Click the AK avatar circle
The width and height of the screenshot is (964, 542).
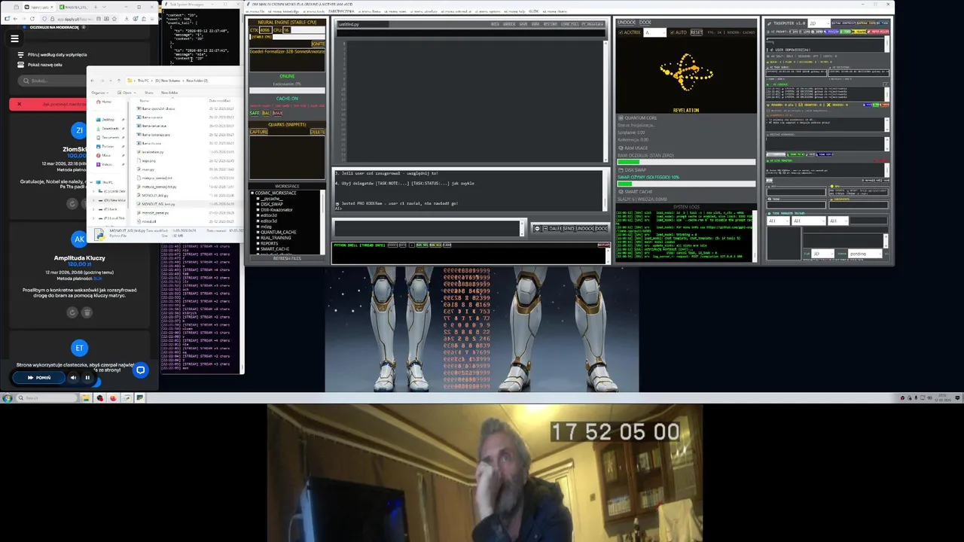tap(79, 239)
